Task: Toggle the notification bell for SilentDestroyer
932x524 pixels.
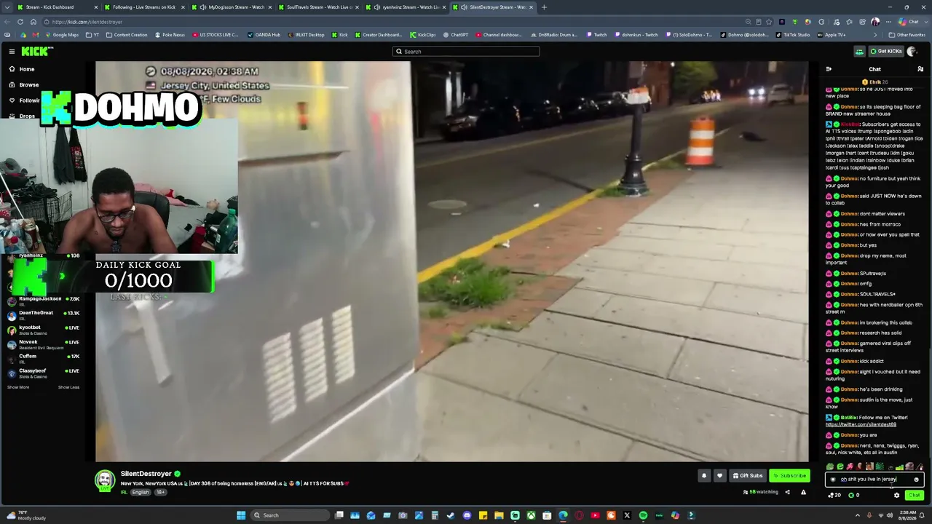Action: [x=703, y=476]
